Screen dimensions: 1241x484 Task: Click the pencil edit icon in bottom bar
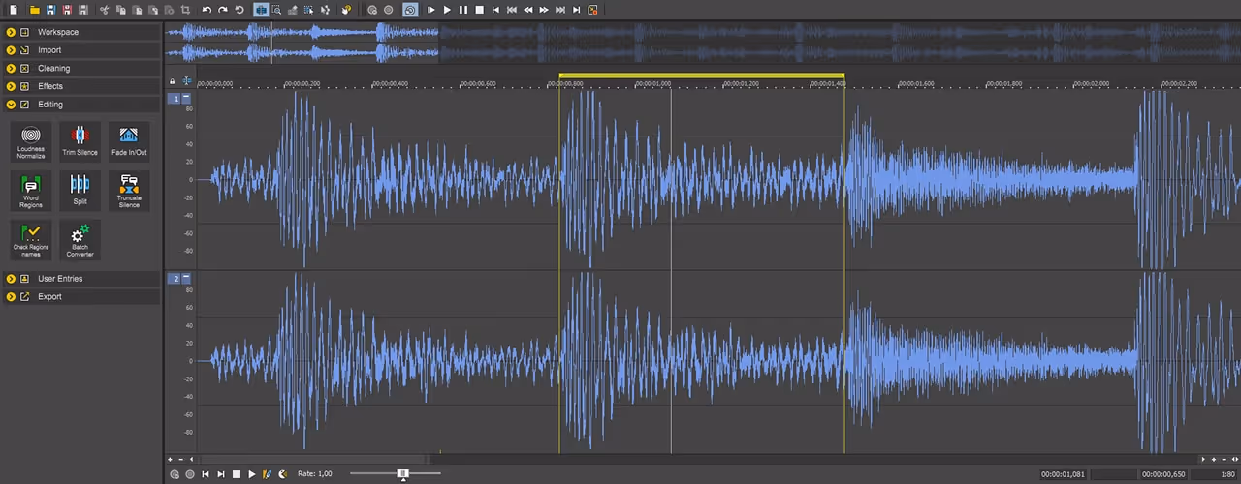tap(267, 474)
